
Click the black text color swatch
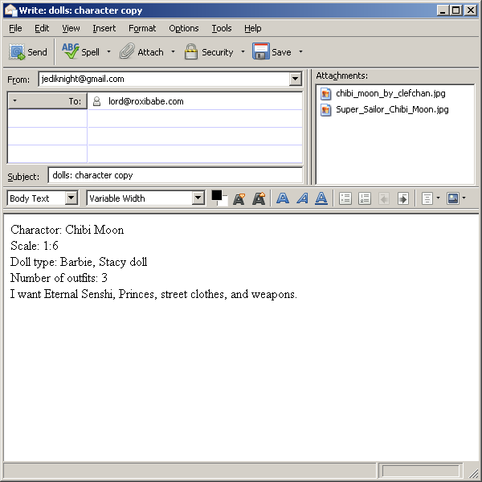coord(217,195)
